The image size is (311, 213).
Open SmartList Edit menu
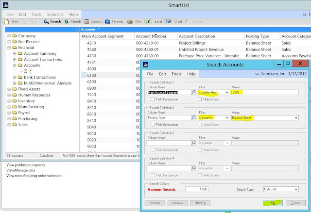pyautogui.click(x=23, y=15)
